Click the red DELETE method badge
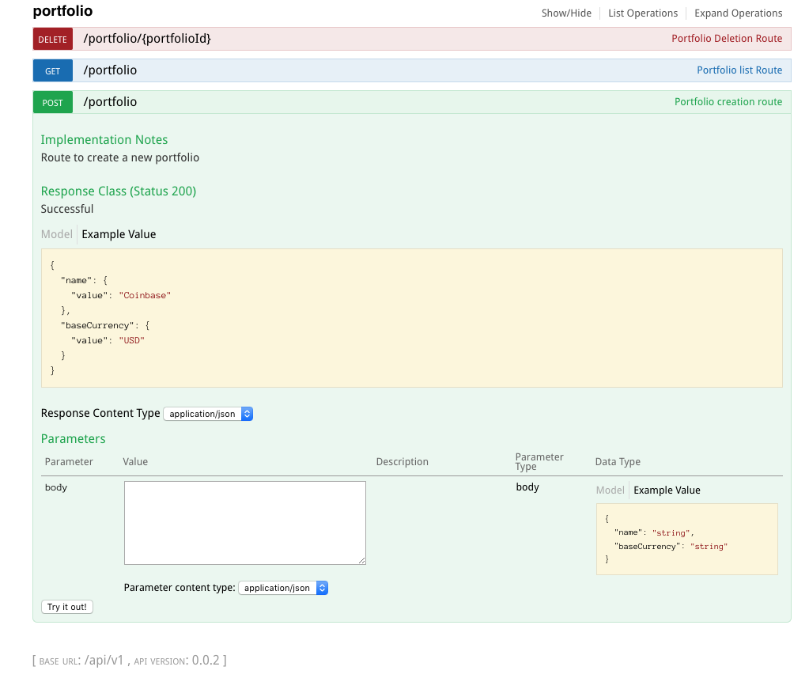Image resolution: width=809 pixels, height=678 pixels. click(x=53, y=40)
